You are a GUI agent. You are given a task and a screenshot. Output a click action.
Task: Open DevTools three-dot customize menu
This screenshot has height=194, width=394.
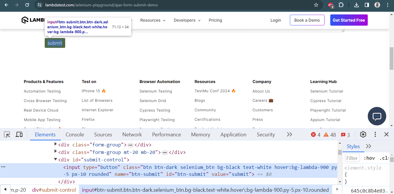[x=375, y=134]
